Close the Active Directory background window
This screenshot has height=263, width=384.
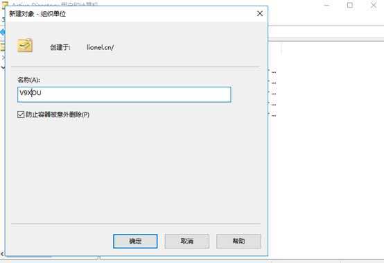[373, 5]
